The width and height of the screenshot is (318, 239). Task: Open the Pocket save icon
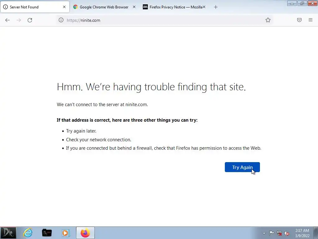(x=299, y=20)
